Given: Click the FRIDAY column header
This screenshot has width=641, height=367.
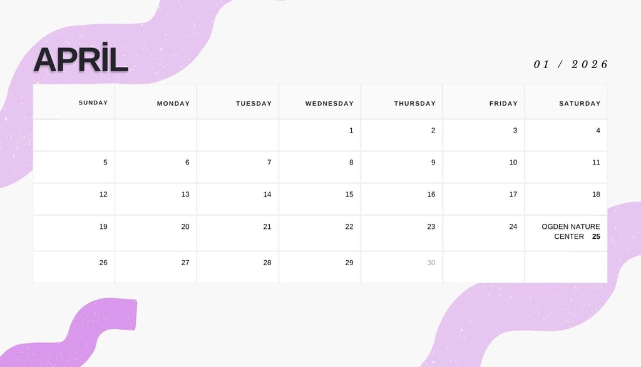Looking at the screenshot, I should tap(504, 104).
